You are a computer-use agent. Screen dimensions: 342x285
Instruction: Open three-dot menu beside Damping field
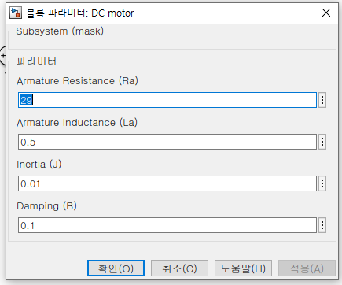(322, 225)
